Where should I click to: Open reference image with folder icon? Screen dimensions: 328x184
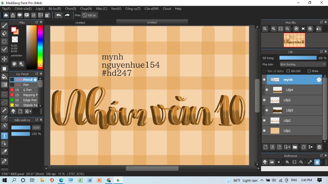272,162
